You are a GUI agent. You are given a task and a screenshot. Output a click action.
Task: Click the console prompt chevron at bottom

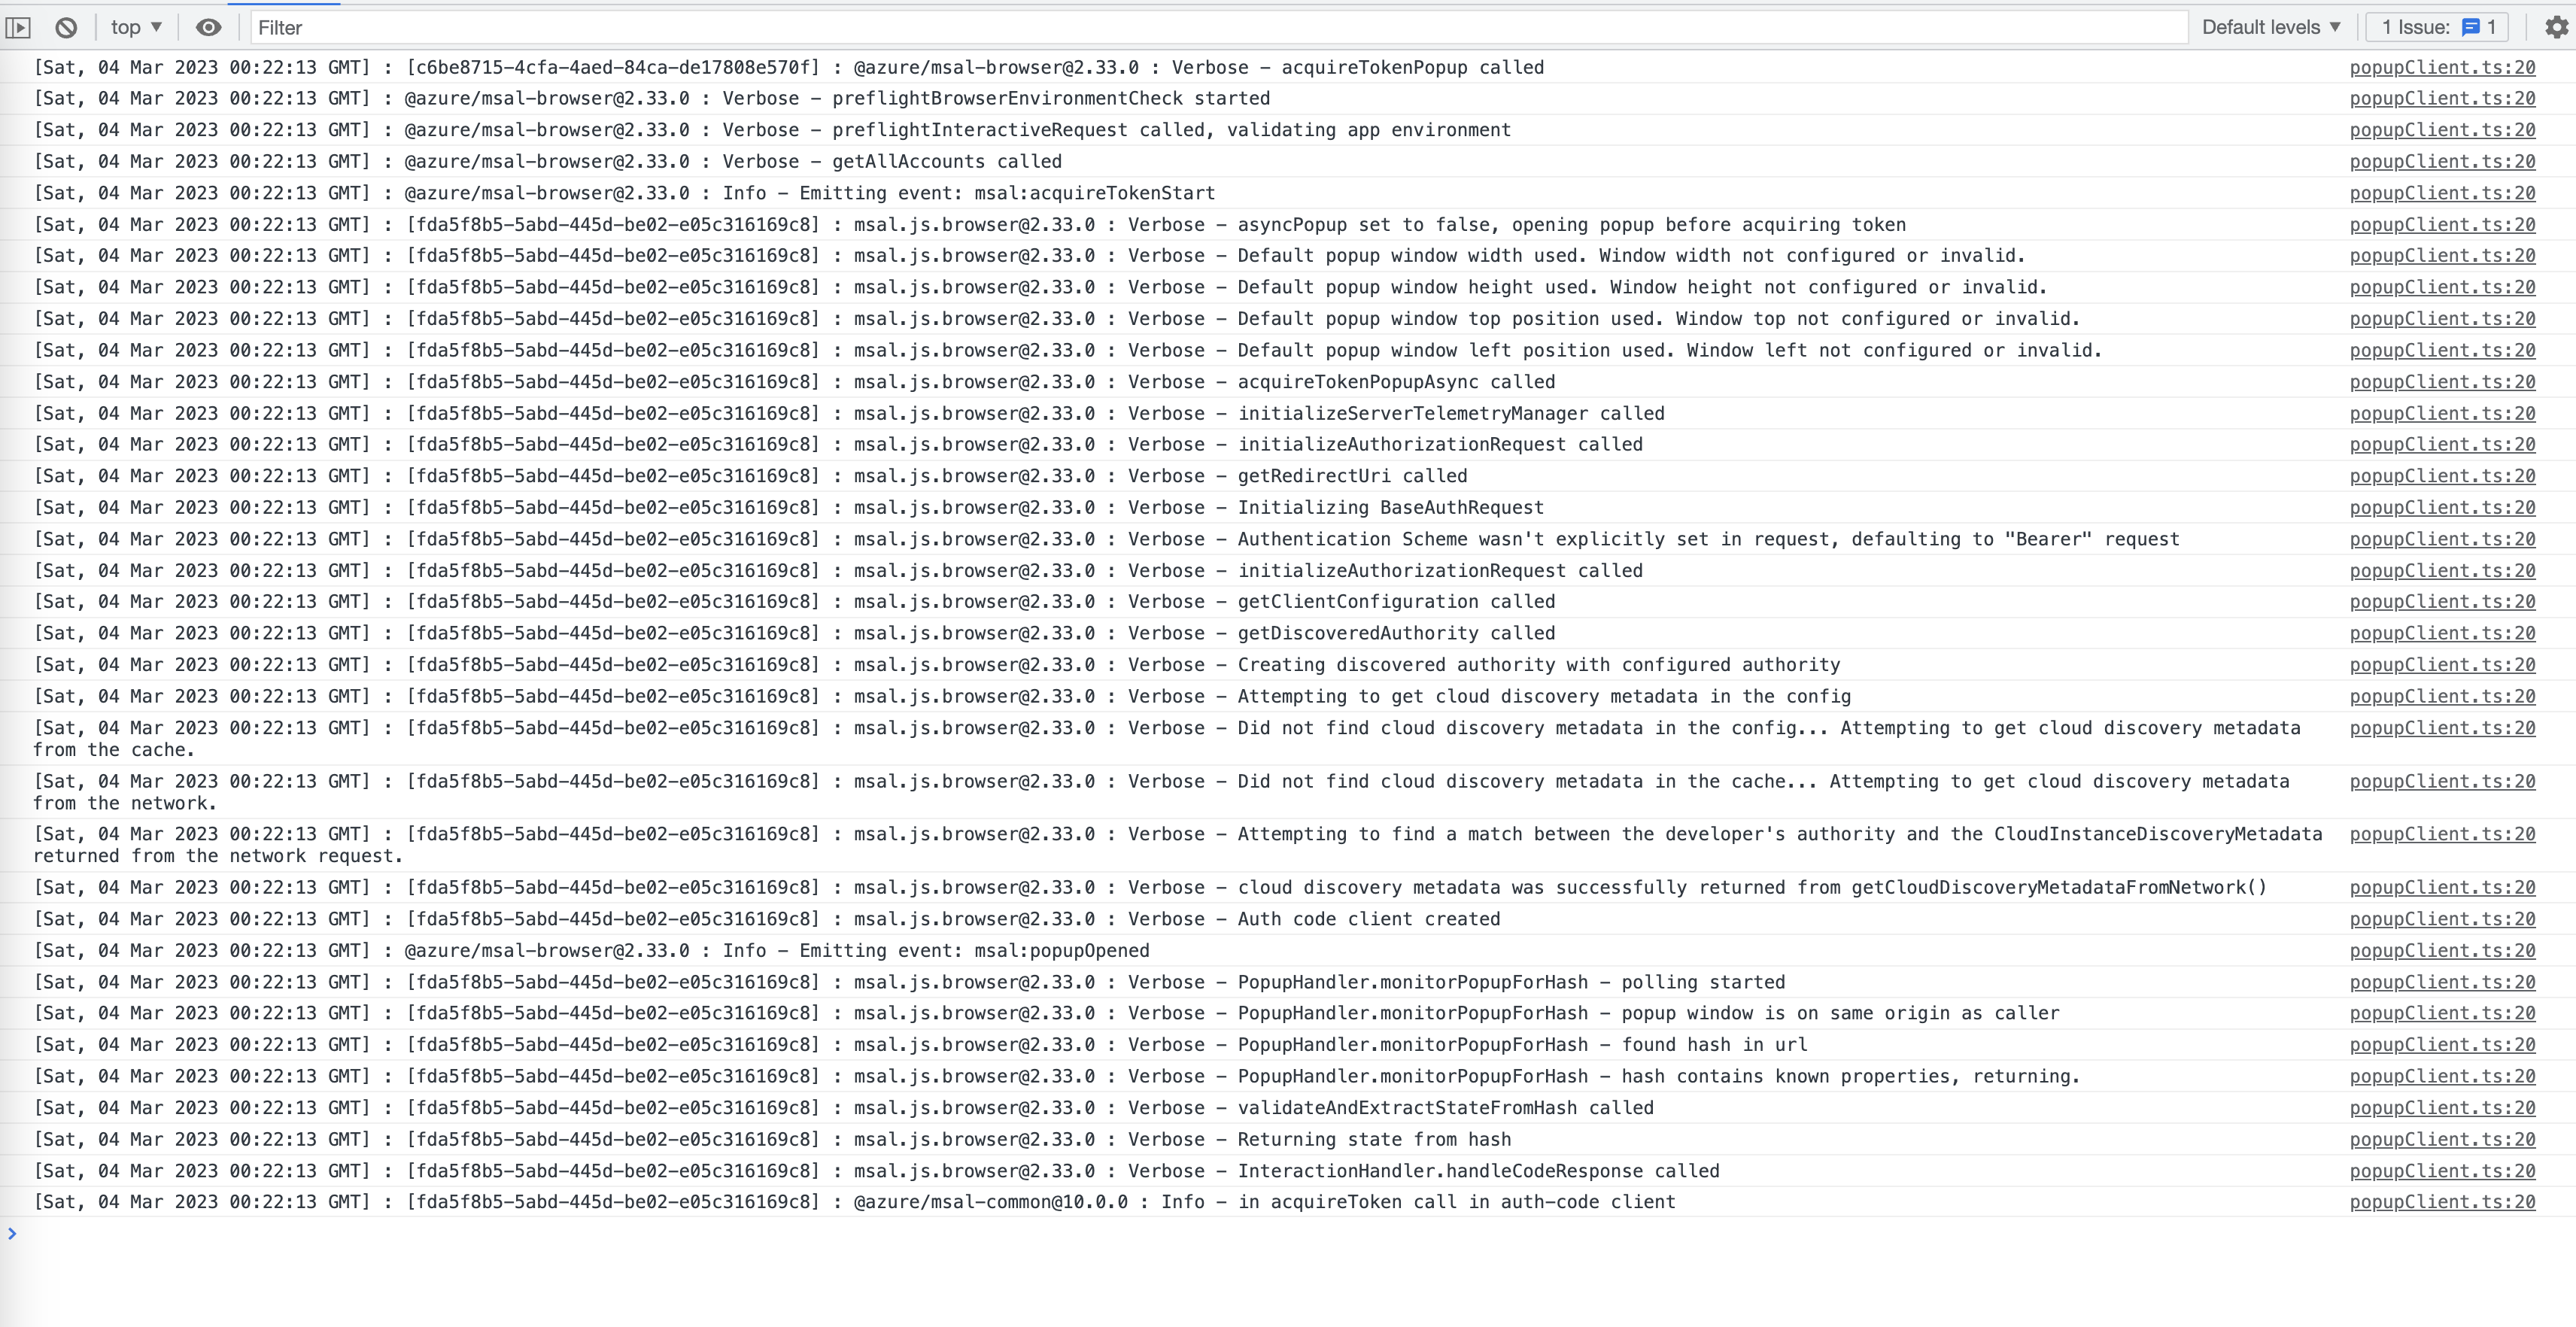pos(12,1234)
